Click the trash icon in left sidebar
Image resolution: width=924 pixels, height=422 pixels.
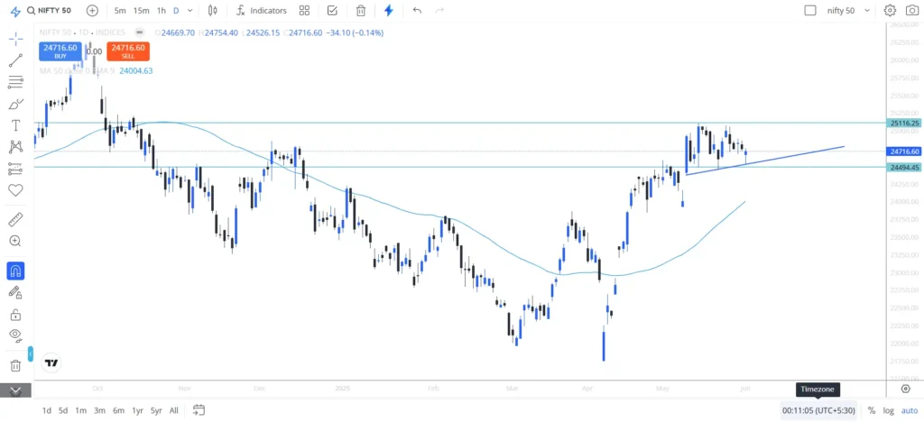pos(16,365)
